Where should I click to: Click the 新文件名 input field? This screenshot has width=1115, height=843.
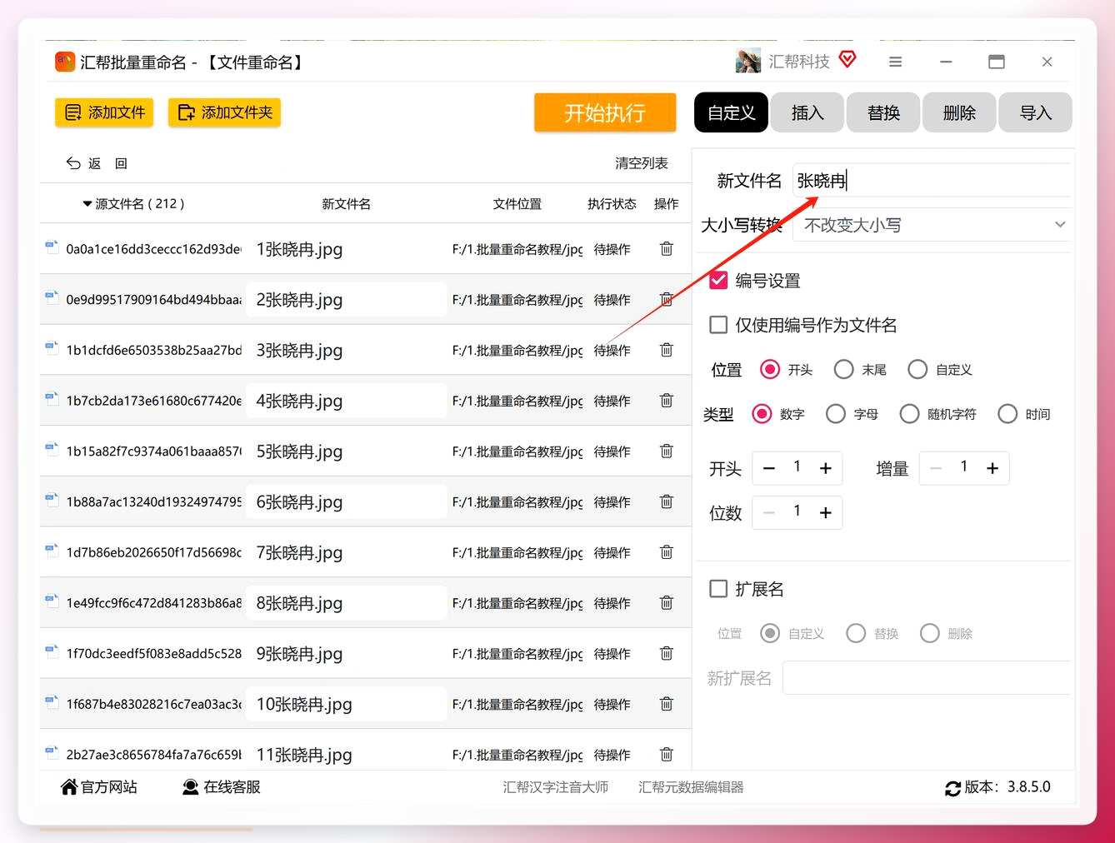(931, 180)
